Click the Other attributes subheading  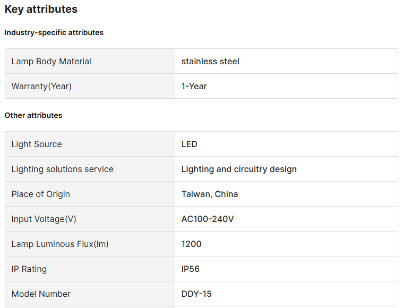(x=33, y=115)
